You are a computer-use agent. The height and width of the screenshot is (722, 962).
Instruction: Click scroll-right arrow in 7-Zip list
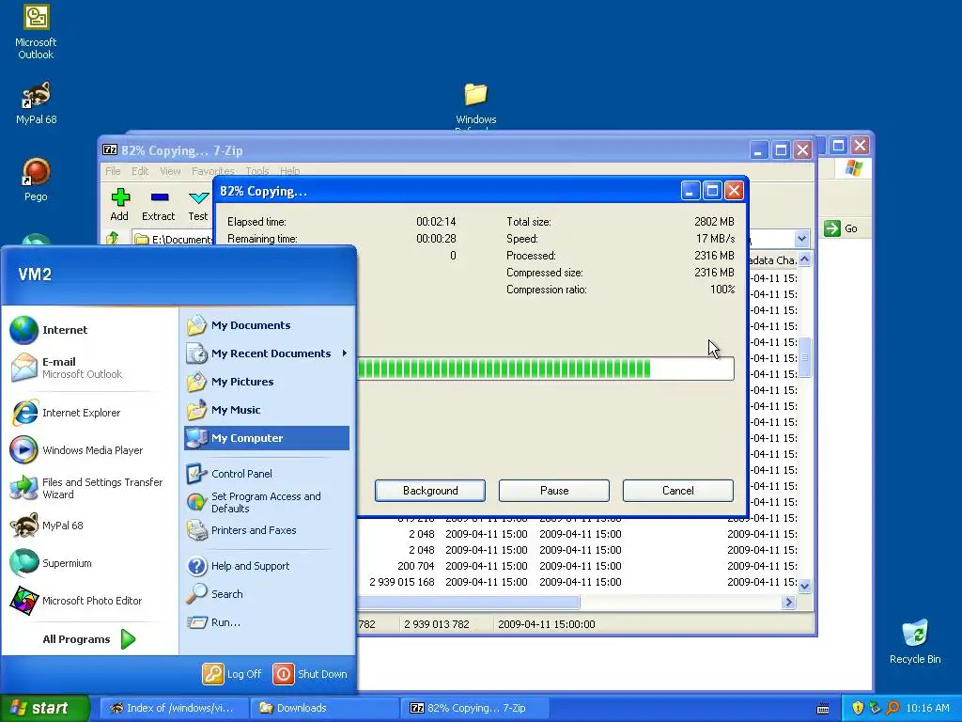pos(789,603)
